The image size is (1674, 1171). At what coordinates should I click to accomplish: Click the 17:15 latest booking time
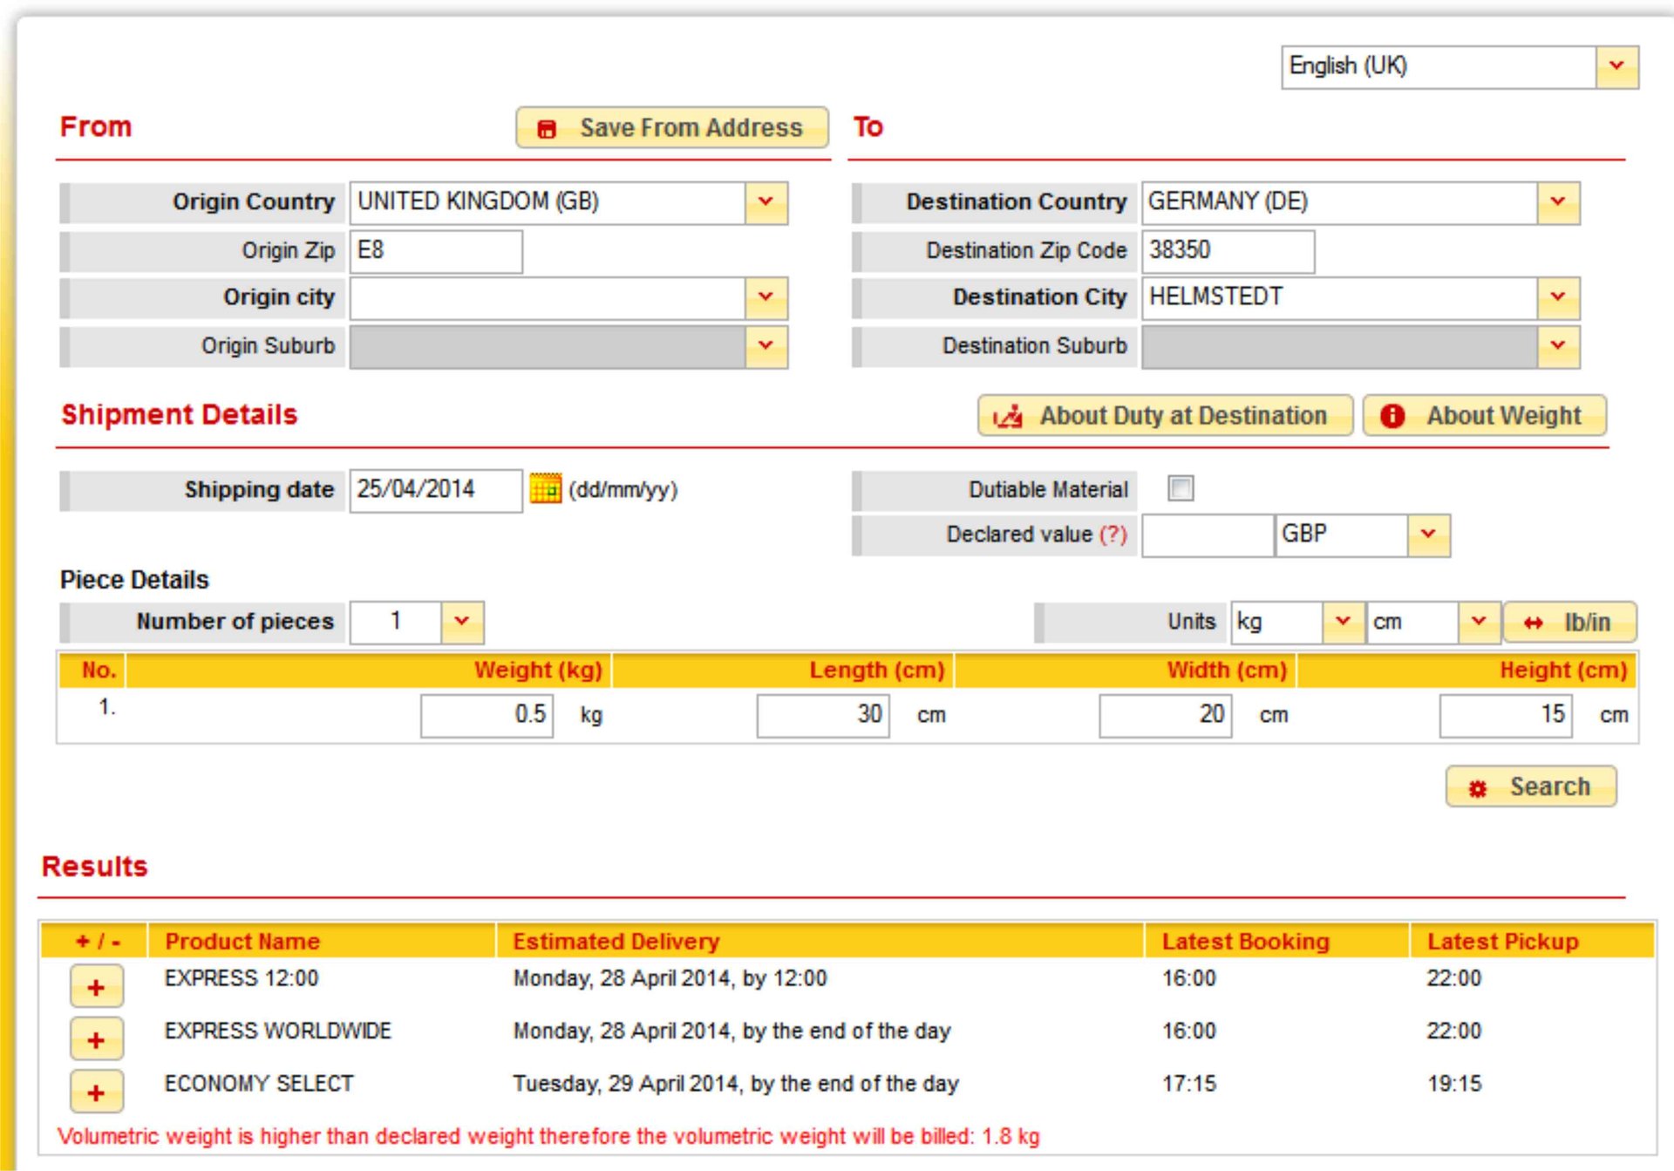pos(1189,1084)
